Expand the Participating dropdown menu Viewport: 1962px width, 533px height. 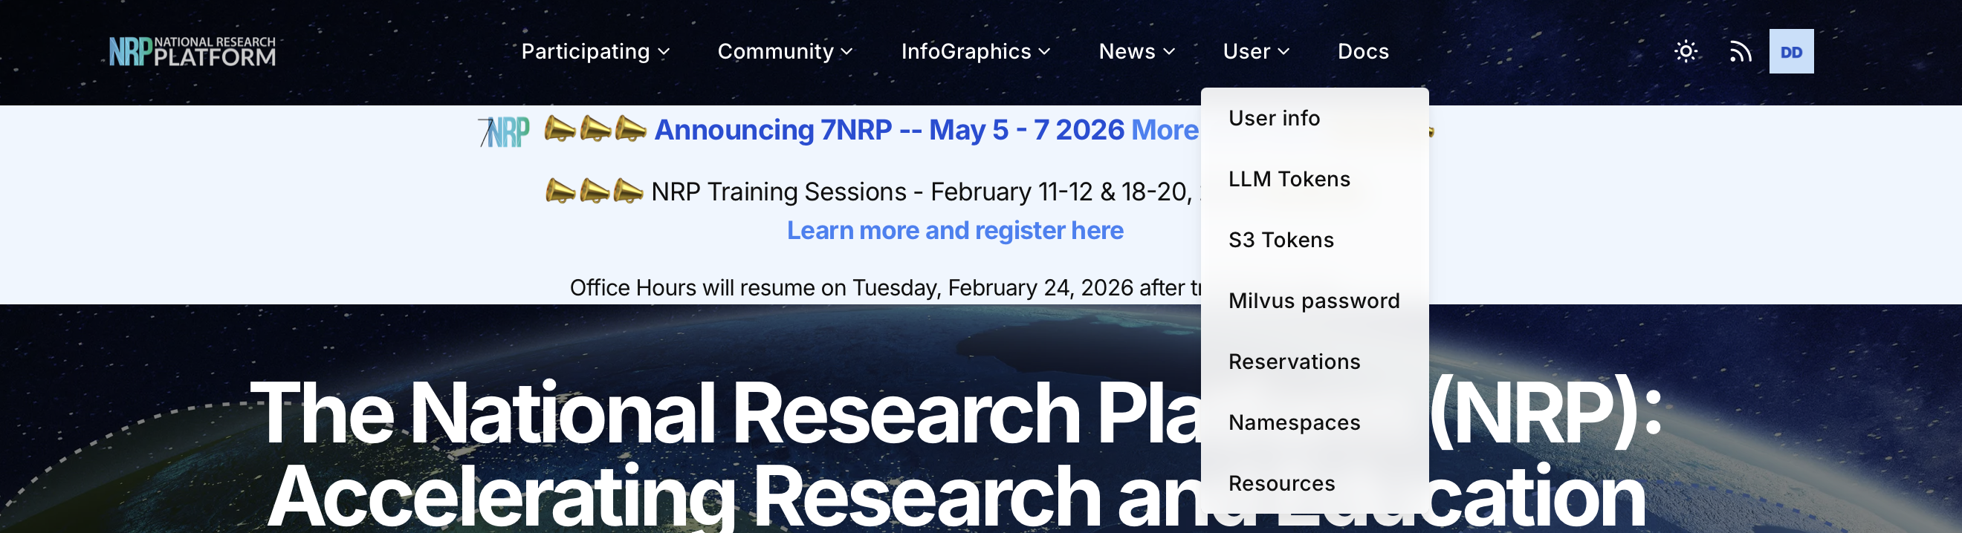595,52
